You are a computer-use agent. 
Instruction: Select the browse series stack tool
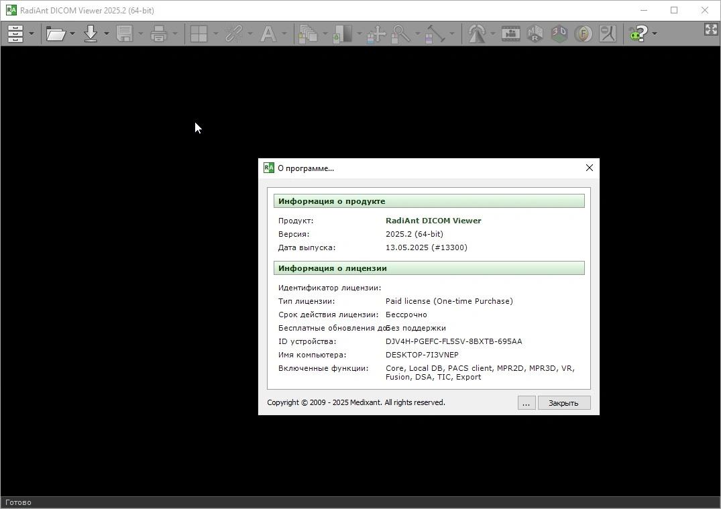308,34
